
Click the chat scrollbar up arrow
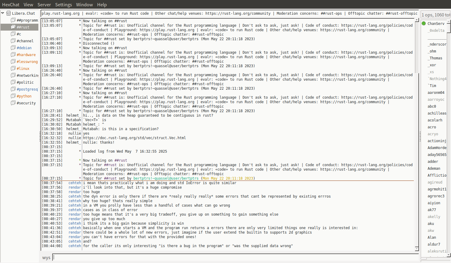point(417,20)
